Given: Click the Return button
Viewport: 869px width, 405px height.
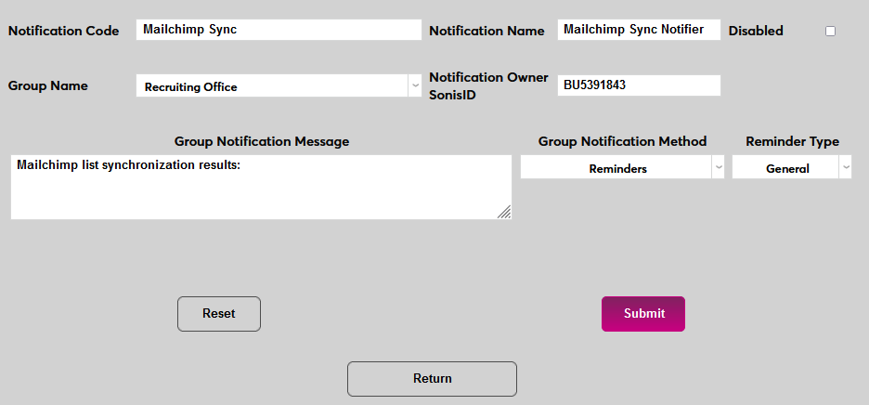Looking at the screenshot, I should click(433, 379).
